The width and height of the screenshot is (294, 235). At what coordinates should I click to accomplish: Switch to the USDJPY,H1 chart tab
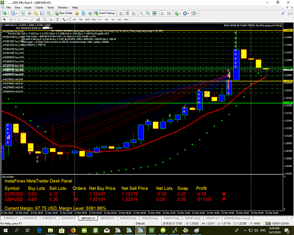point(213,219)
